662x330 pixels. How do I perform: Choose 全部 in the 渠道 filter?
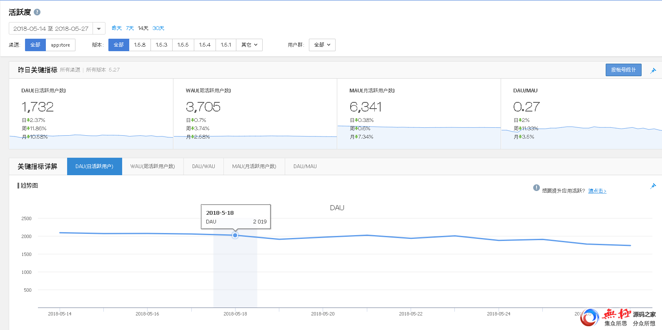35,45
